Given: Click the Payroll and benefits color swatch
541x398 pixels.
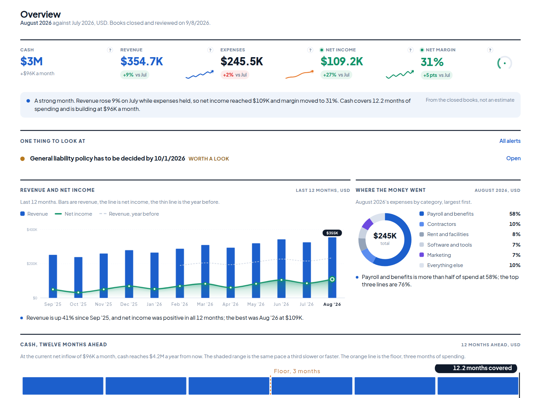Looking at the screenshot, I should [x=422, y=214].
